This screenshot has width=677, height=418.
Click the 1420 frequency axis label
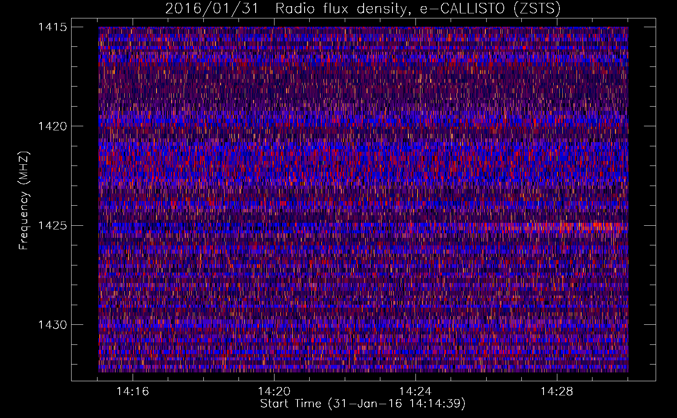coord(53,126)
